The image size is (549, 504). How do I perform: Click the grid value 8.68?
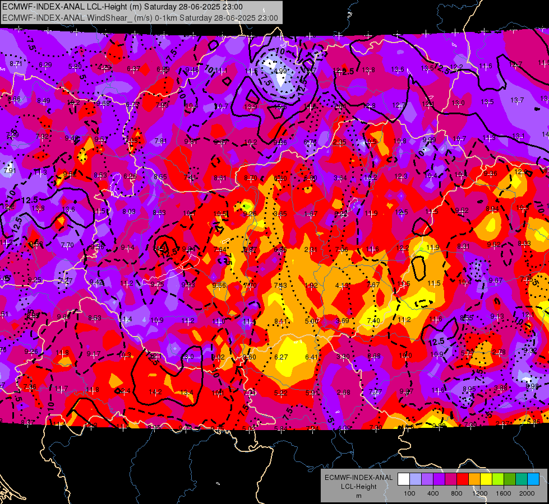374,356
